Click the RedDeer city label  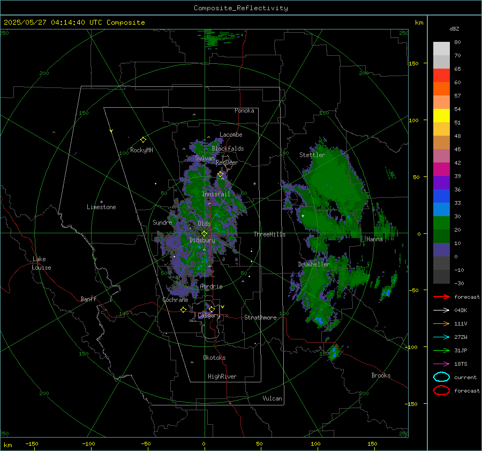point(227,162)
